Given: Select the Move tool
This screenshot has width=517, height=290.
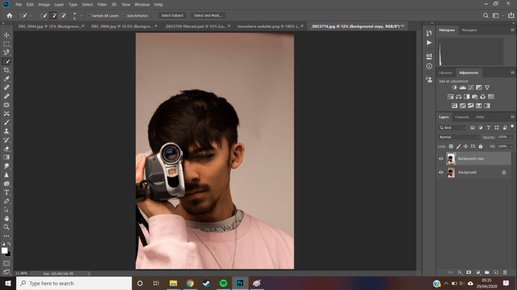Looking at the screenshot, I should pos(7,35).
